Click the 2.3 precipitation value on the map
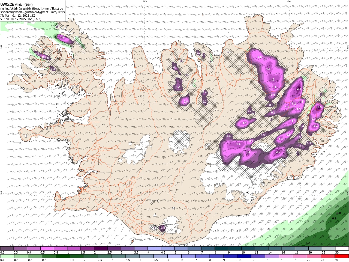This screenshot has width=349, height=262. coord(299,89)
